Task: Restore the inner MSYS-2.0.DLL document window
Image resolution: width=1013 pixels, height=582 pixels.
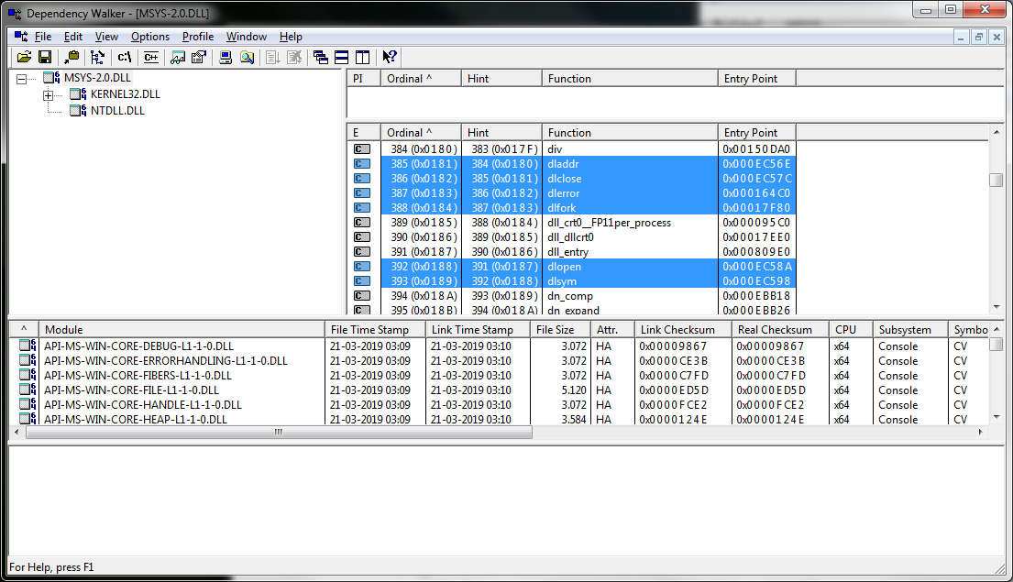Action: pos(979,37)
